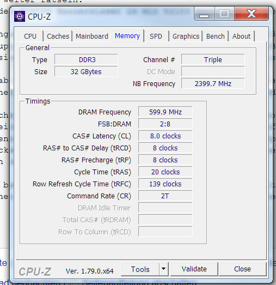Screen dimensions: 276x285
Task: Click the 8.0 clocks CAS Latency value
Action: click(x=165, y=136)
